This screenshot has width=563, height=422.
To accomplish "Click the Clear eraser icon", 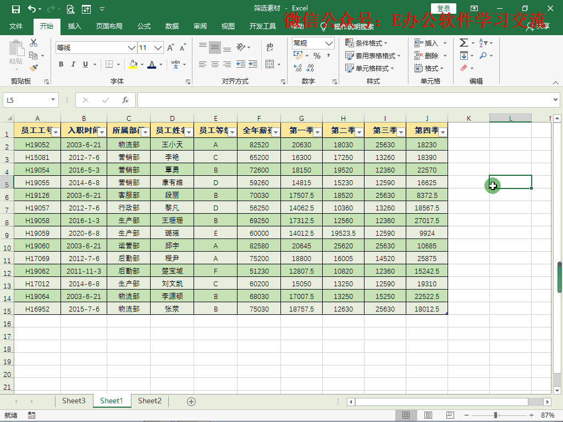I will point(463,68).
